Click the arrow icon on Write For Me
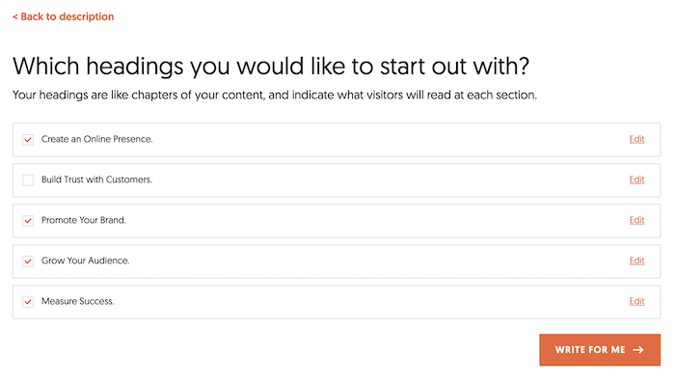The height and width of the screenshot is (381, 675). (x=638, y=350)
